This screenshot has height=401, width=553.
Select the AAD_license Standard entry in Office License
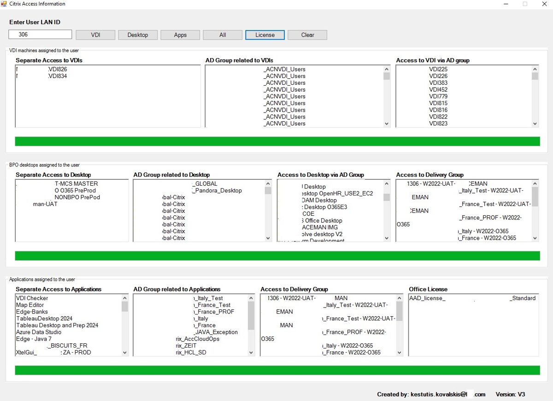click(x=472, y=298)
